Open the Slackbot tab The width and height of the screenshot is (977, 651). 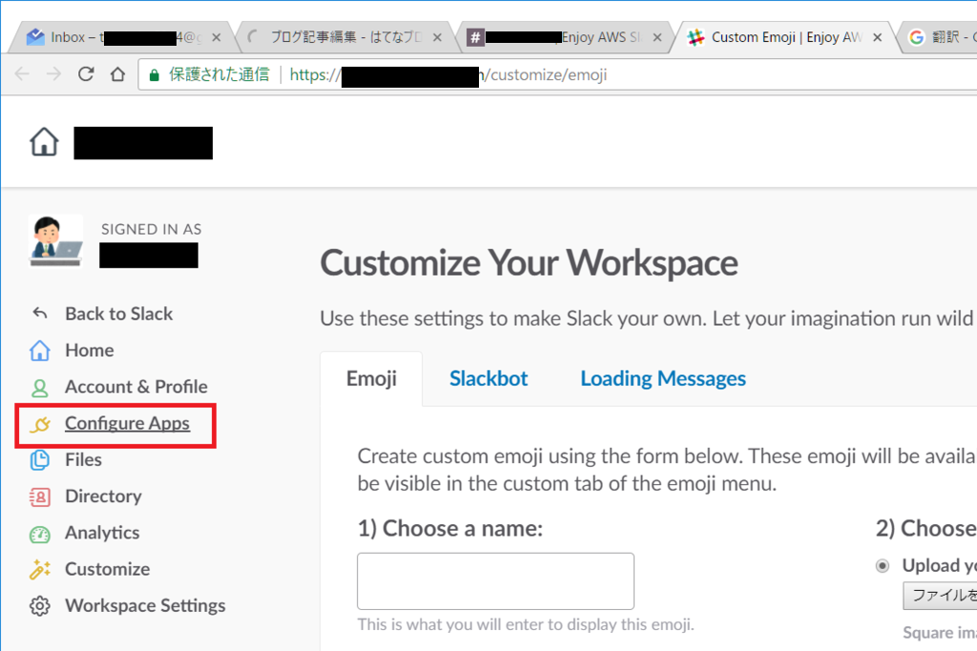pos(488,378)
